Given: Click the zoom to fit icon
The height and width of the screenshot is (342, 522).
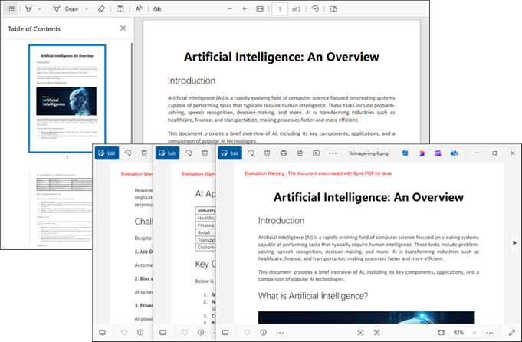Looking at the screenshot, I should click(x=441, y=332).
